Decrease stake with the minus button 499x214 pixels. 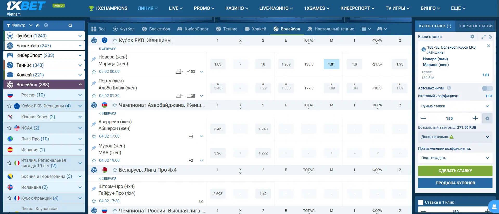click(423, 118)
